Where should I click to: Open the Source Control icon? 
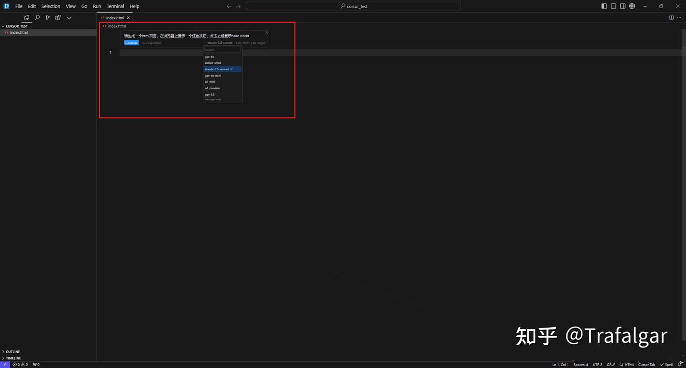point(47,18)
